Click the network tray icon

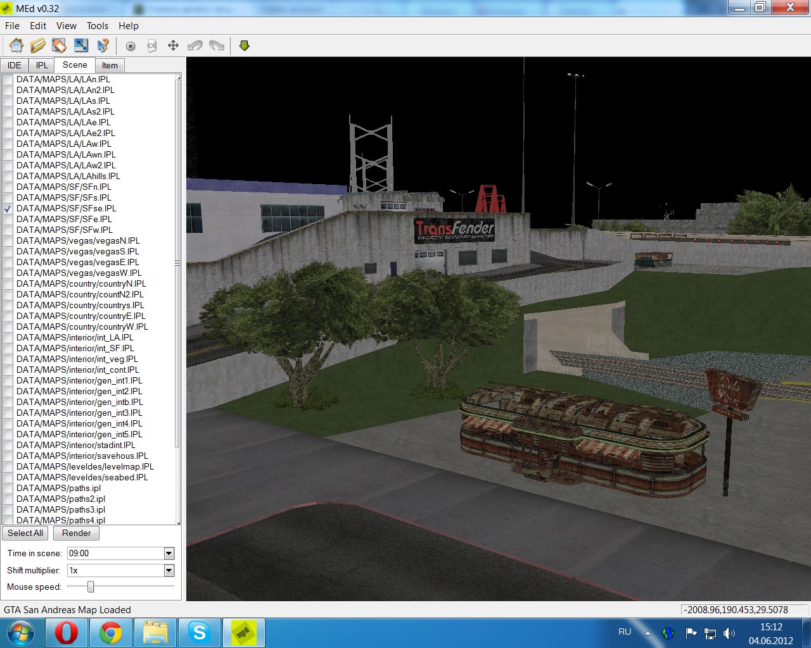click(710, 633)
